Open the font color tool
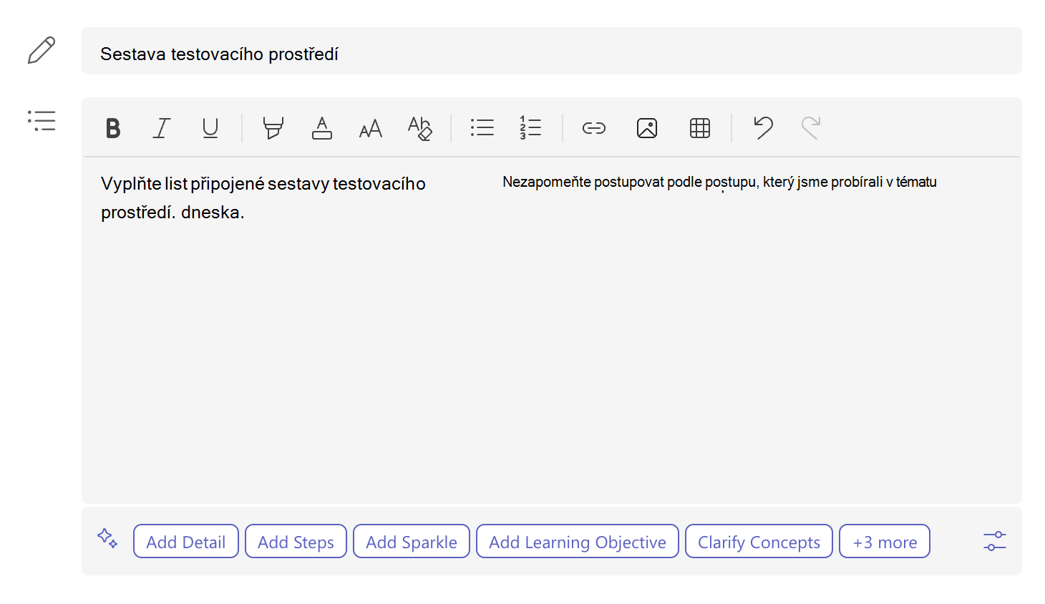 (322, 128)
